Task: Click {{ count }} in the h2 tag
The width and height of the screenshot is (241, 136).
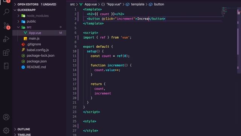Action: pos(105,14)
